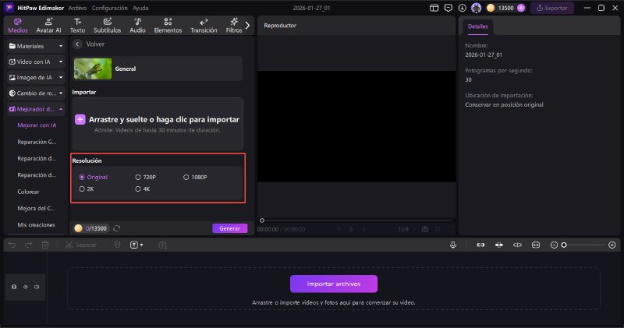Select the 720P resolution option
Screen dimensions: 624x328
pyautogui.click(x=146, y=178)
